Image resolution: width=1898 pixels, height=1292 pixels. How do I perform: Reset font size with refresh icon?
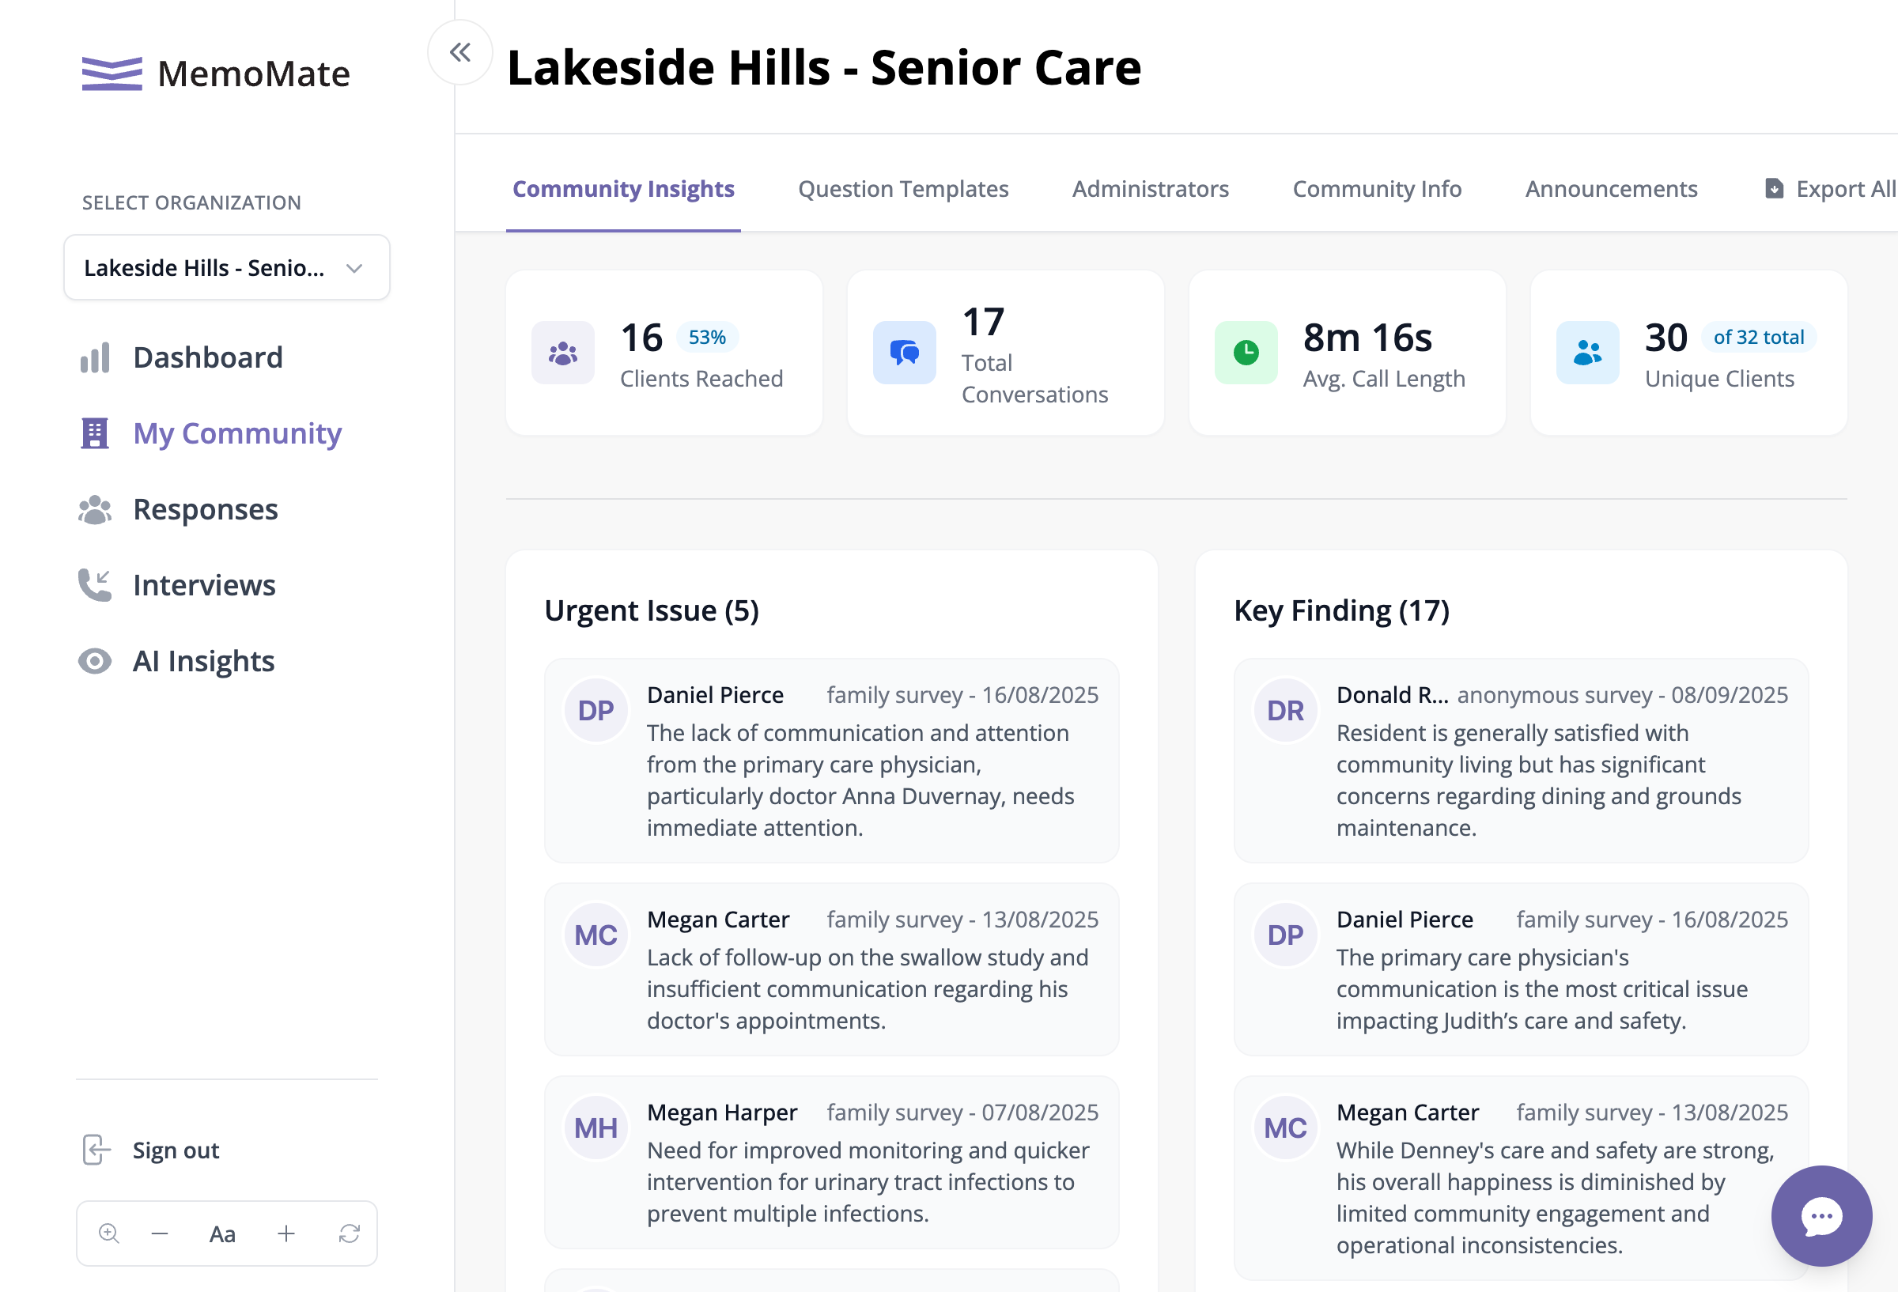pos(350,1233)
